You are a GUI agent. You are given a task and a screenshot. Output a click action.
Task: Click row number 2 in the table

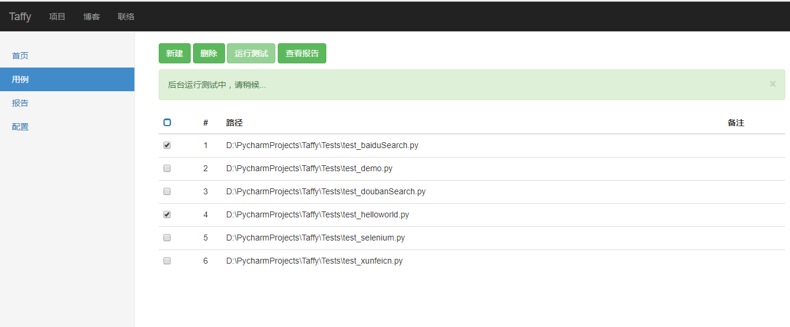click(x=205, y=168)
